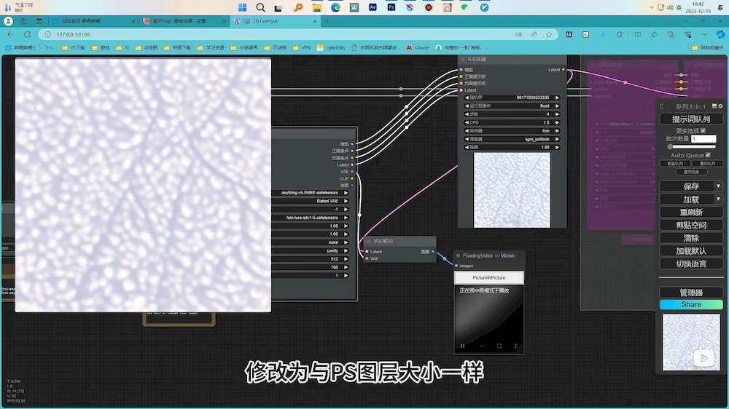The width and height of the screenshot is (729, 409).
Task: Click fullscreen icon in FloatingVideo player
Action: pyautogui.click(x=499, y=346)
